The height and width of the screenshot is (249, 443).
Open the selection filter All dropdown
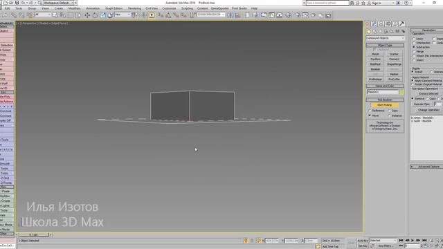point(43,15)
